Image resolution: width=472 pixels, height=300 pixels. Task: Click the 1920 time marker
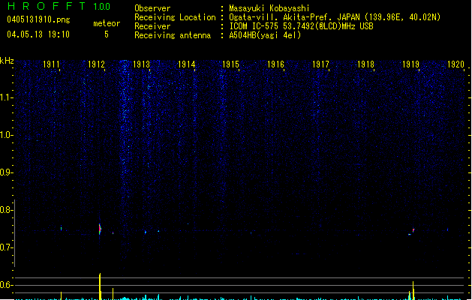(455, 64)
